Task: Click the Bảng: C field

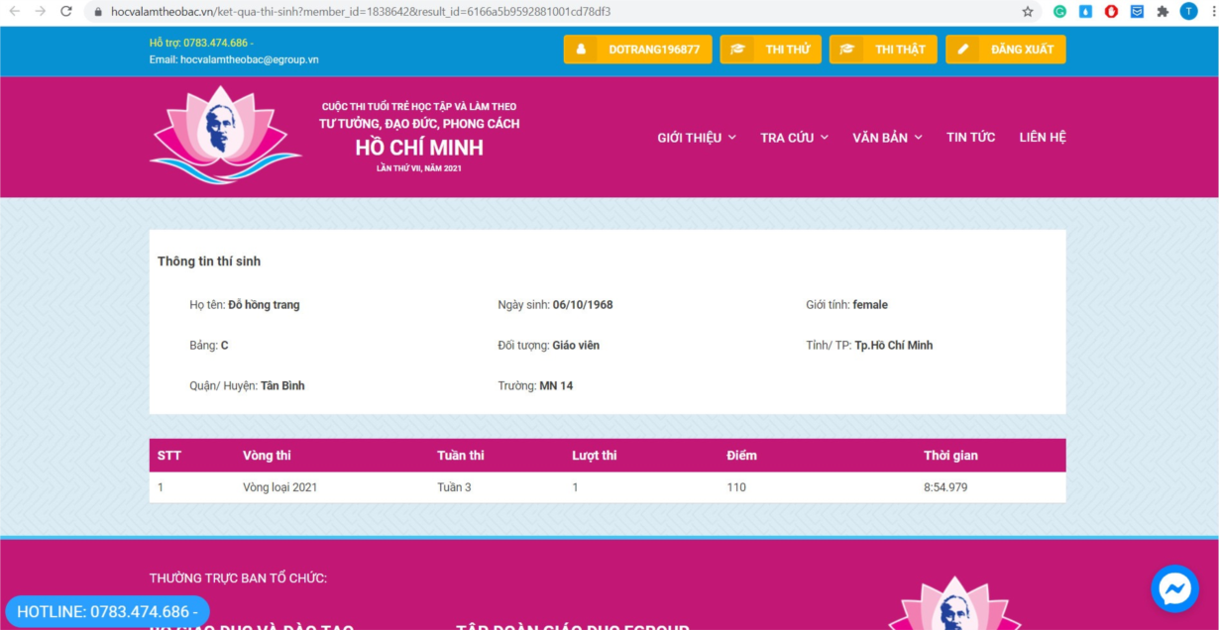Action: pyautogui.click(x=209, y=346)
